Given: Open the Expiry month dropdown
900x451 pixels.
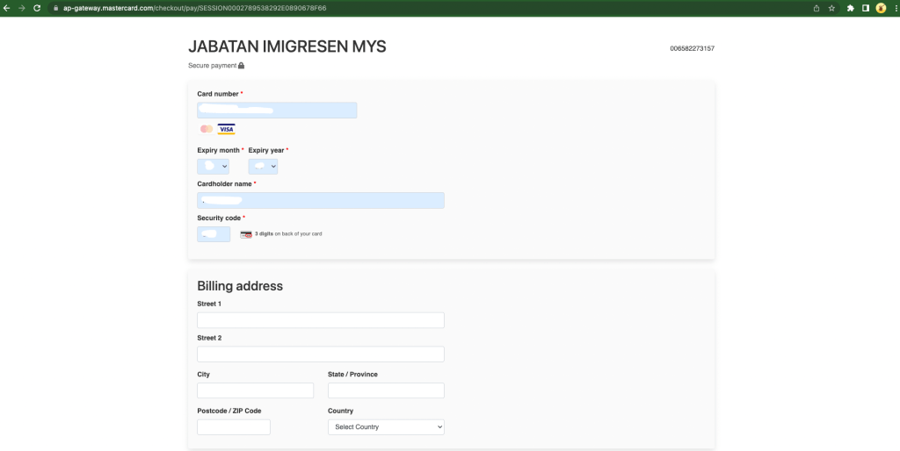Looking at the screenshot, I should click(x=213, y=166).
